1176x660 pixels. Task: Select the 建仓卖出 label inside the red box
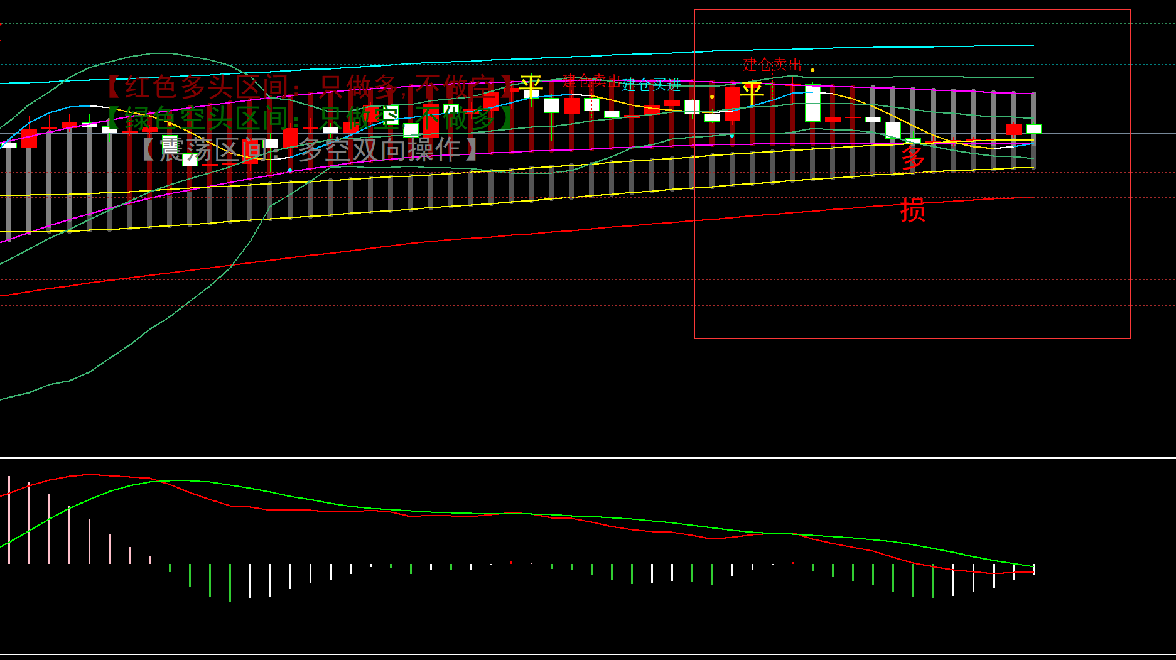click(x=772, y=65)
